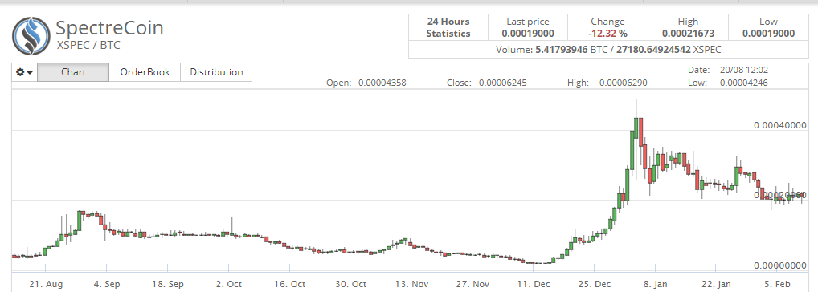Screen dimensions: 818x292
Task: Click the 27. Nov axis label
Action: tap(472, 285)
